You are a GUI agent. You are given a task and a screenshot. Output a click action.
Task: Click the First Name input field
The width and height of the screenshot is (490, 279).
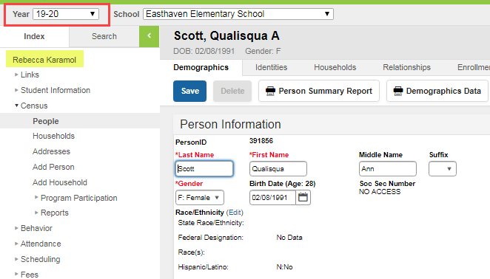(x=278, y=168)
